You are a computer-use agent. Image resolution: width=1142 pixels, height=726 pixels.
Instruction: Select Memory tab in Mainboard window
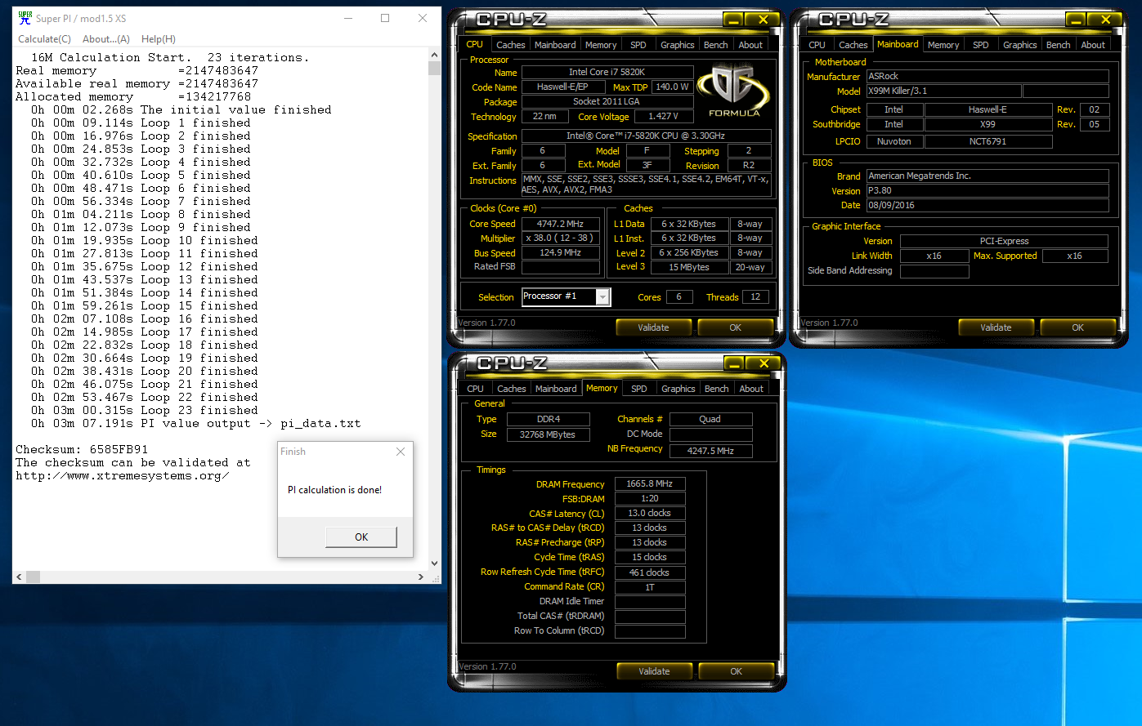[x=943, y=45]
